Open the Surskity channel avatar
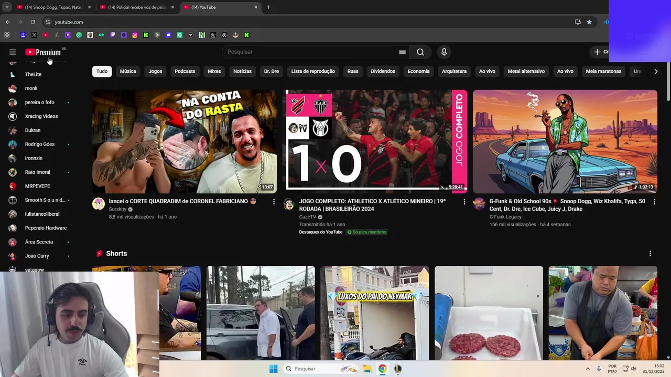The image size is (671, 377). [99, 204]
